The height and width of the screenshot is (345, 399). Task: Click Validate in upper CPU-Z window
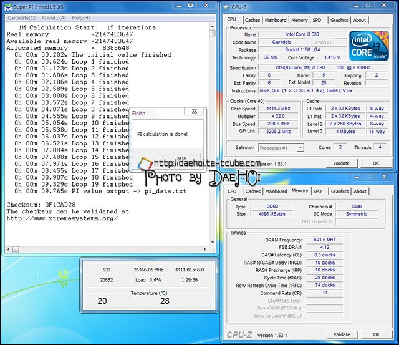342,163
